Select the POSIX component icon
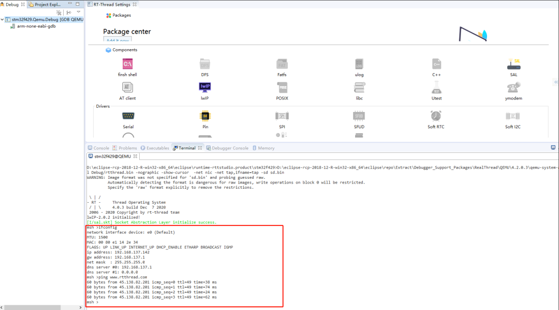 (282, 88)
